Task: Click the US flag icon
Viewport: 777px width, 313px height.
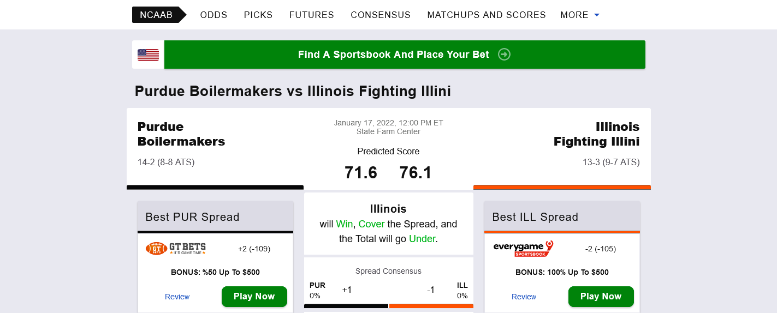Action: click(x=148, y=55)
